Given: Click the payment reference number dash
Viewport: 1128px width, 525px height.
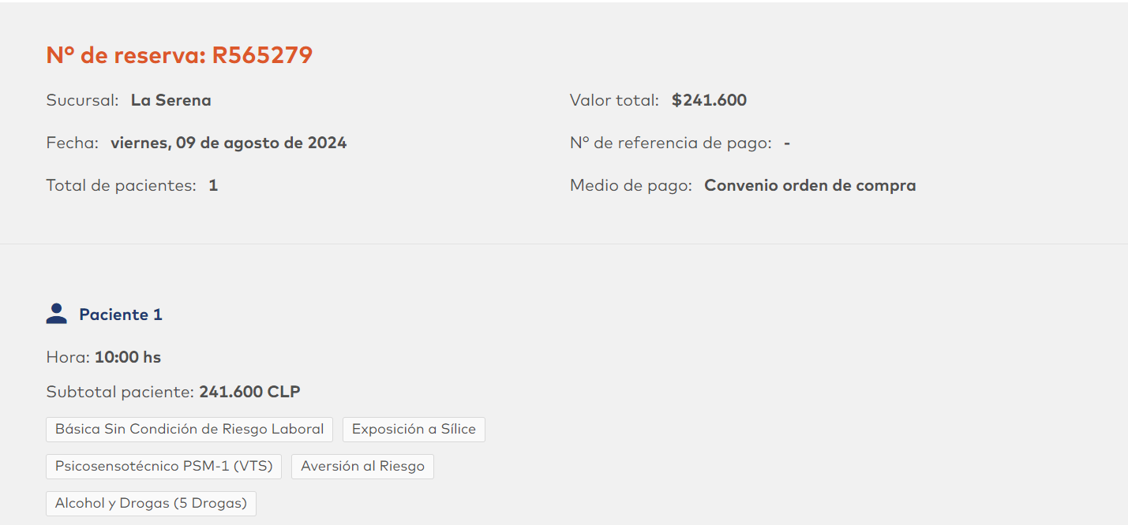Looking at the screenshot, I should coord(787,143).
